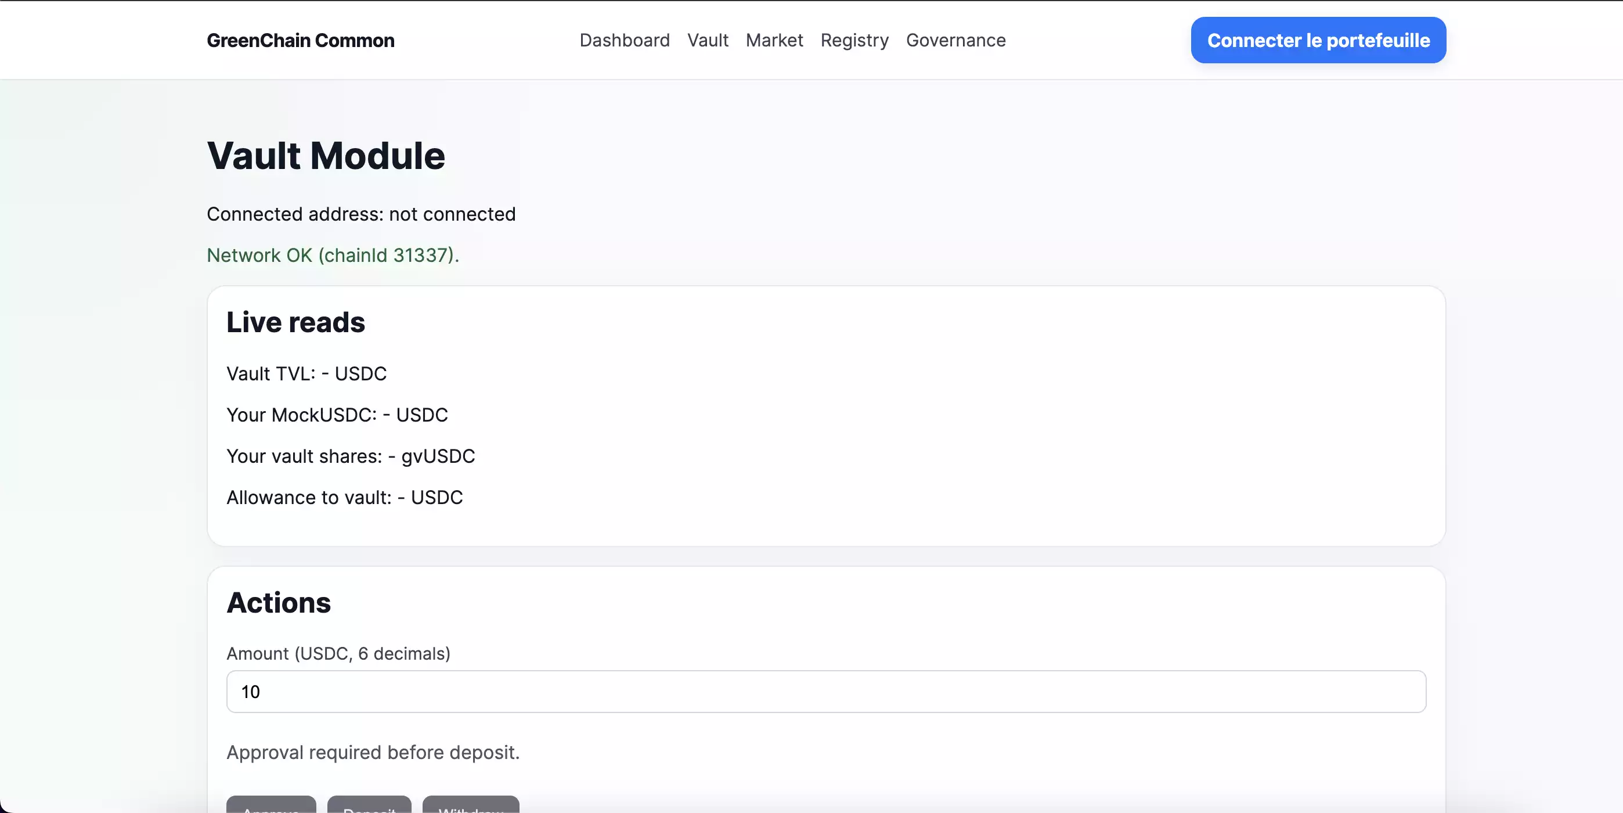This screenshot has height=813, width=1623.
Task: Open the Market page link
Action: pyautogui.click(x=774, y=40)
